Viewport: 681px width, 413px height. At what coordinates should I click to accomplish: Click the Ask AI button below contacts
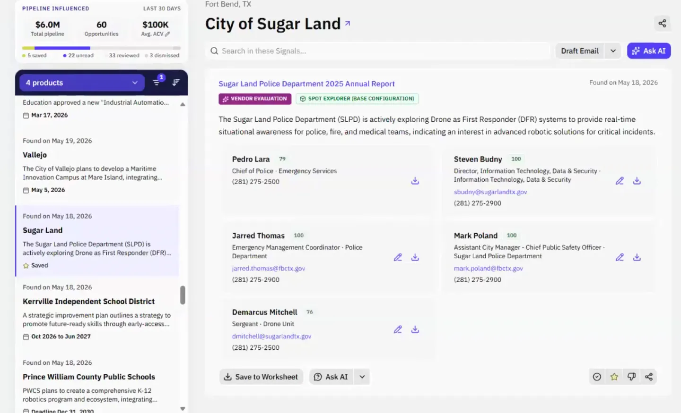332,377
